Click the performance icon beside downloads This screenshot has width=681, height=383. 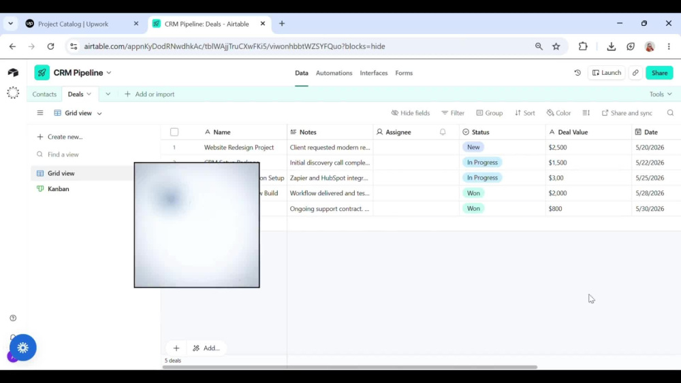(631, 46)
